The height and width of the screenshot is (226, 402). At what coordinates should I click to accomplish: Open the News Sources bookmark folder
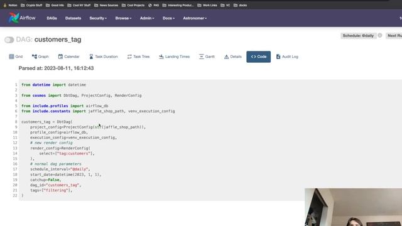(x=106, y=5)
